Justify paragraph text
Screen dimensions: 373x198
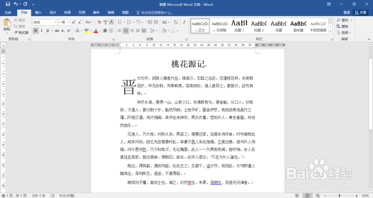point(138,31)
